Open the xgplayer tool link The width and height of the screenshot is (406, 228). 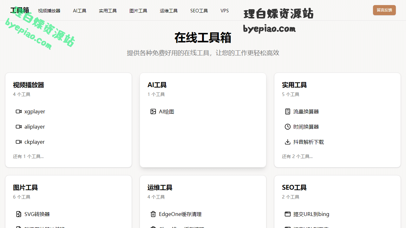point(35,111)
